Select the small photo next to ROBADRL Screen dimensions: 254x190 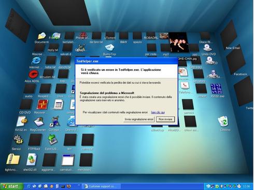pos(163,36)
